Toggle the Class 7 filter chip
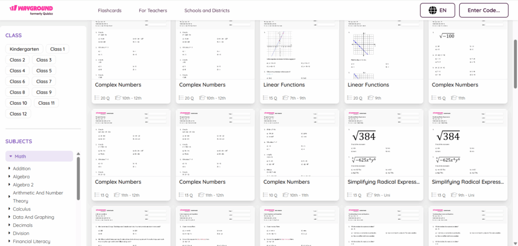The image size is (518, 246). coord(44,81)
